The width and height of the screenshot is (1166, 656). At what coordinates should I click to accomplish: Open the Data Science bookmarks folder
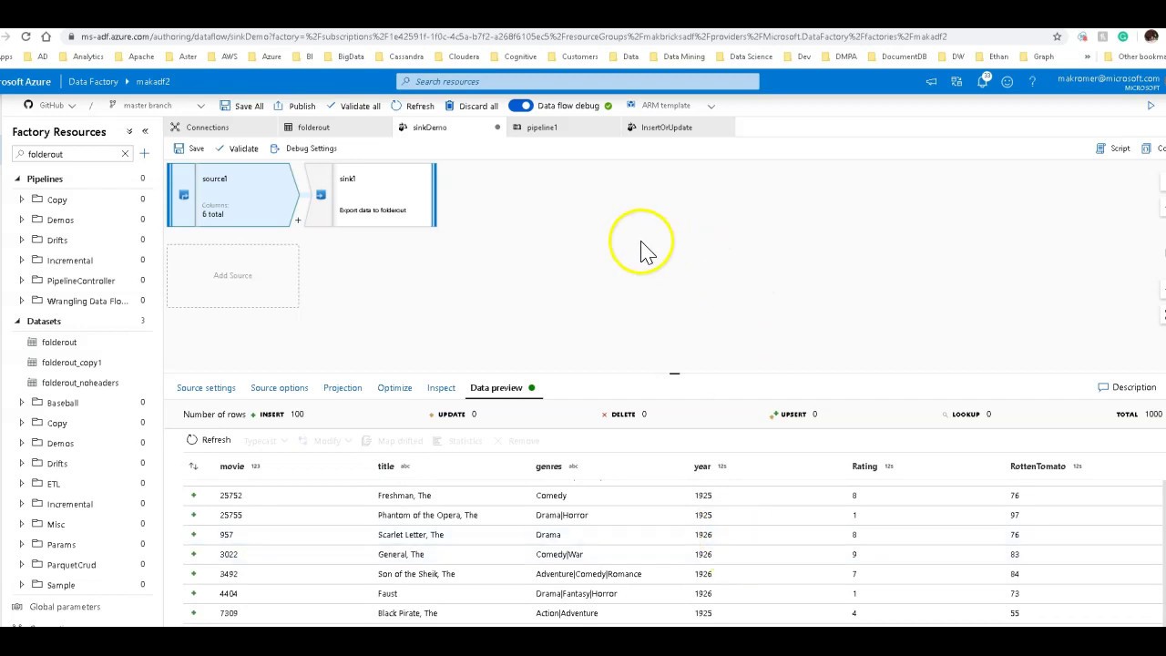pos(744,56)
